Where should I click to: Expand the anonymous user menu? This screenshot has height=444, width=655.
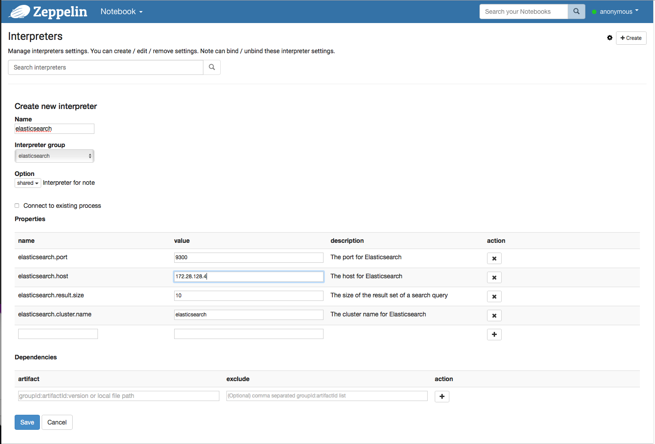coord(616,12)
